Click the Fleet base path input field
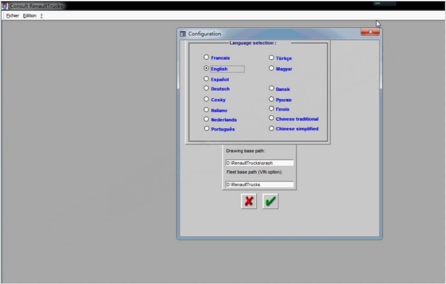 259,184
